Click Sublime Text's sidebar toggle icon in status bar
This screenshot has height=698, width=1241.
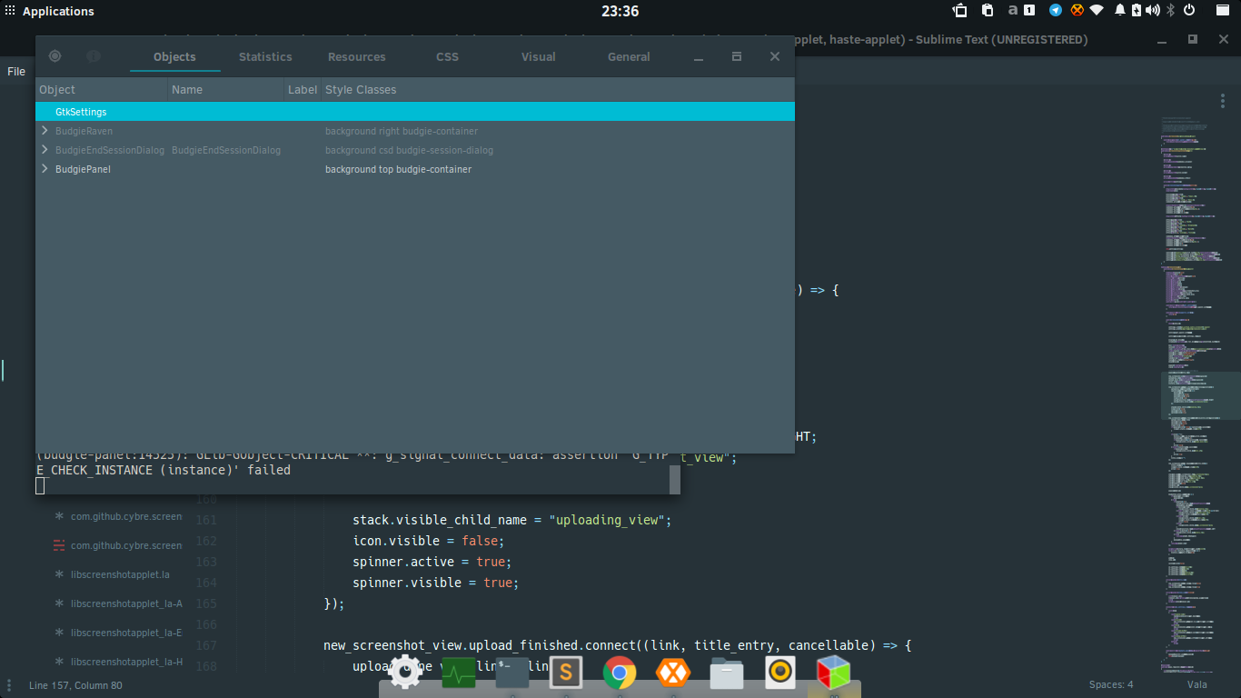point(10,685)
